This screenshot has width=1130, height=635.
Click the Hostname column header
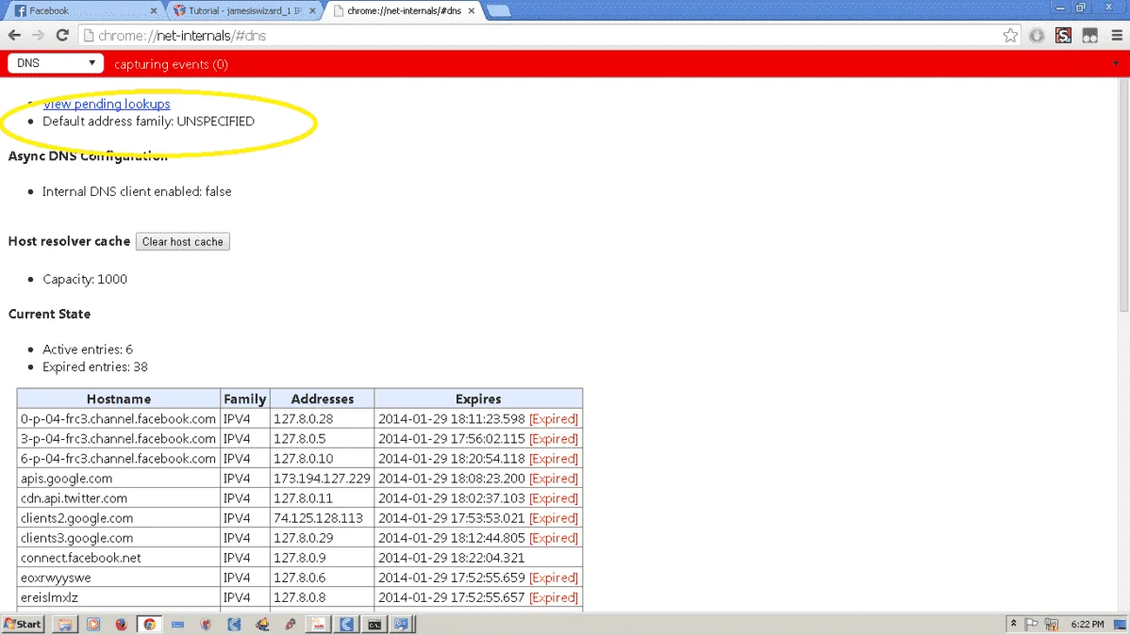(118, 399)
